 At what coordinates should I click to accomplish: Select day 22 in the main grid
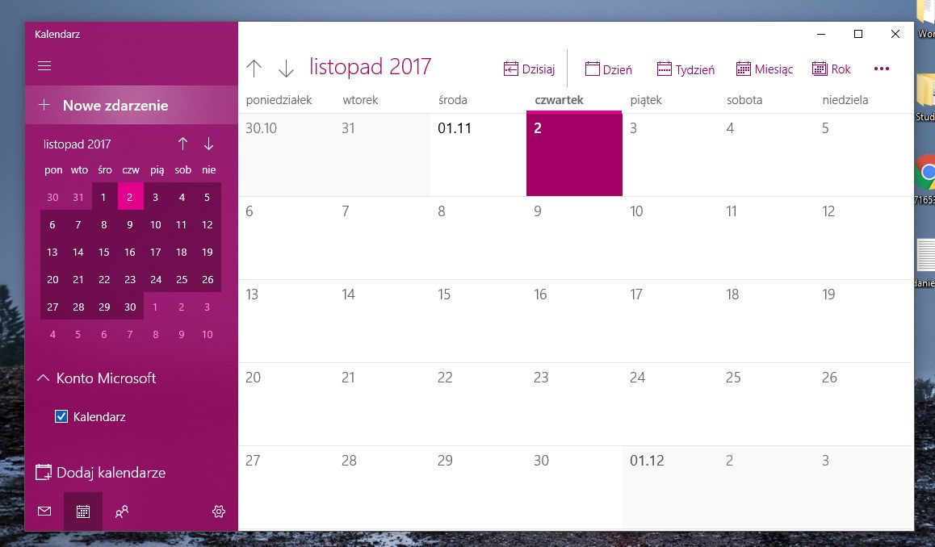(478, 404)
